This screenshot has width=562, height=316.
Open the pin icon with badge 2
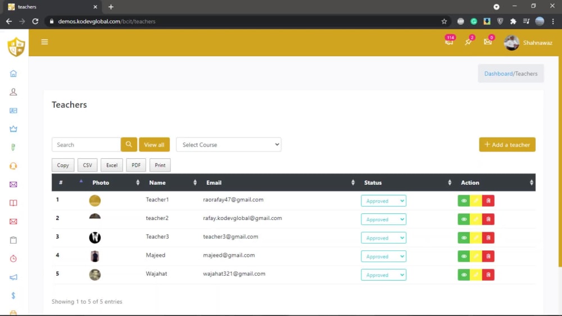coord(469,42)
